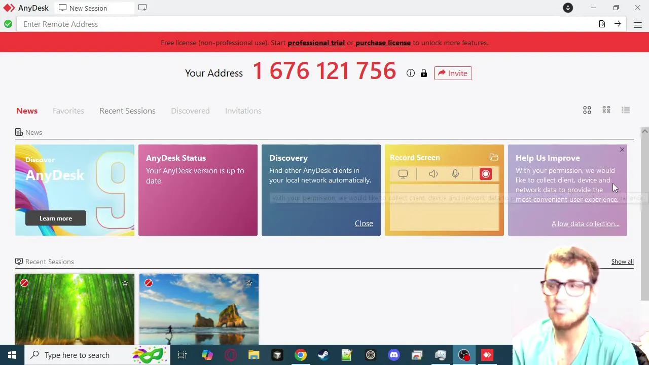The width and height of the screenshot is (649, 365).
Task: Switch to the Favorites tab
Action: tap(68, 111)
